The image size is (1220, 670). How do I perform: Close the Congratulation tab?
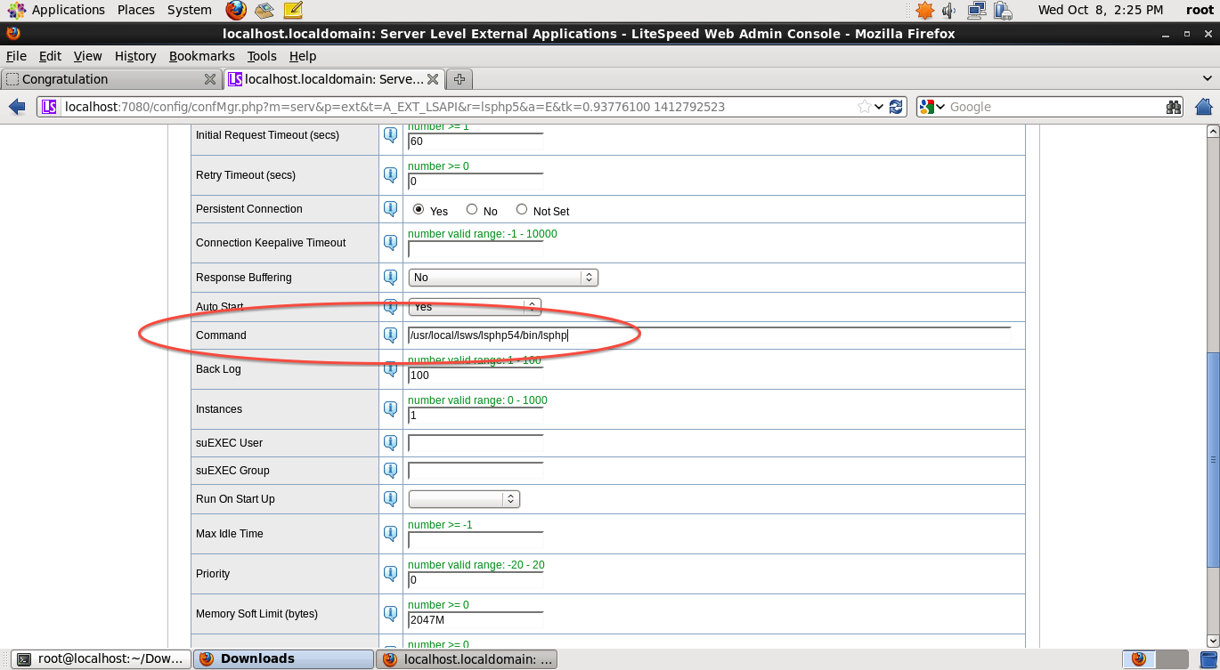(210, 79)
